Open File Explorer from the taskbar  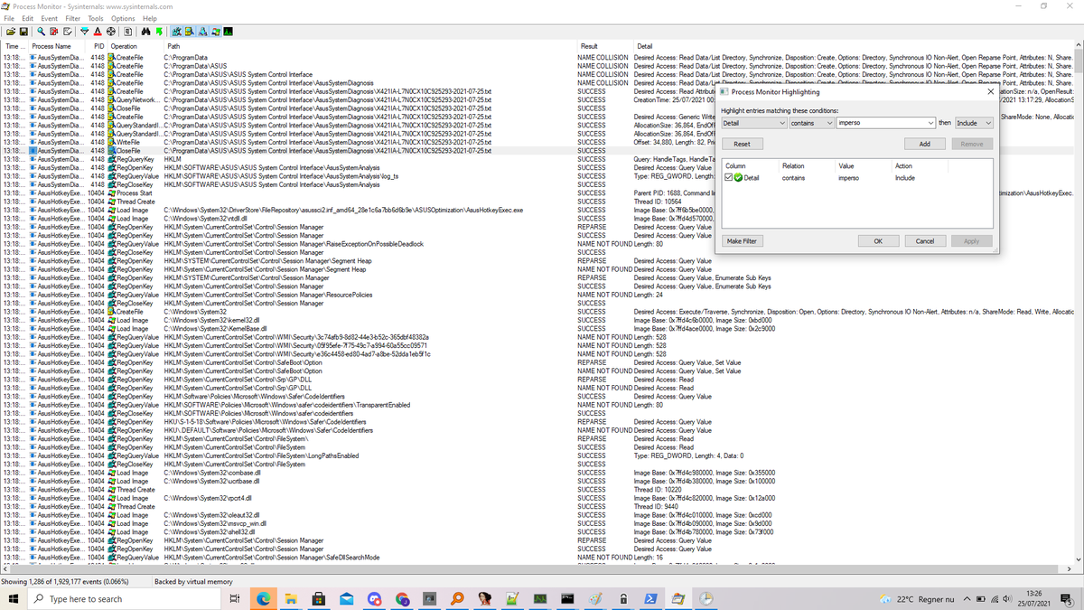coord(292,598)
